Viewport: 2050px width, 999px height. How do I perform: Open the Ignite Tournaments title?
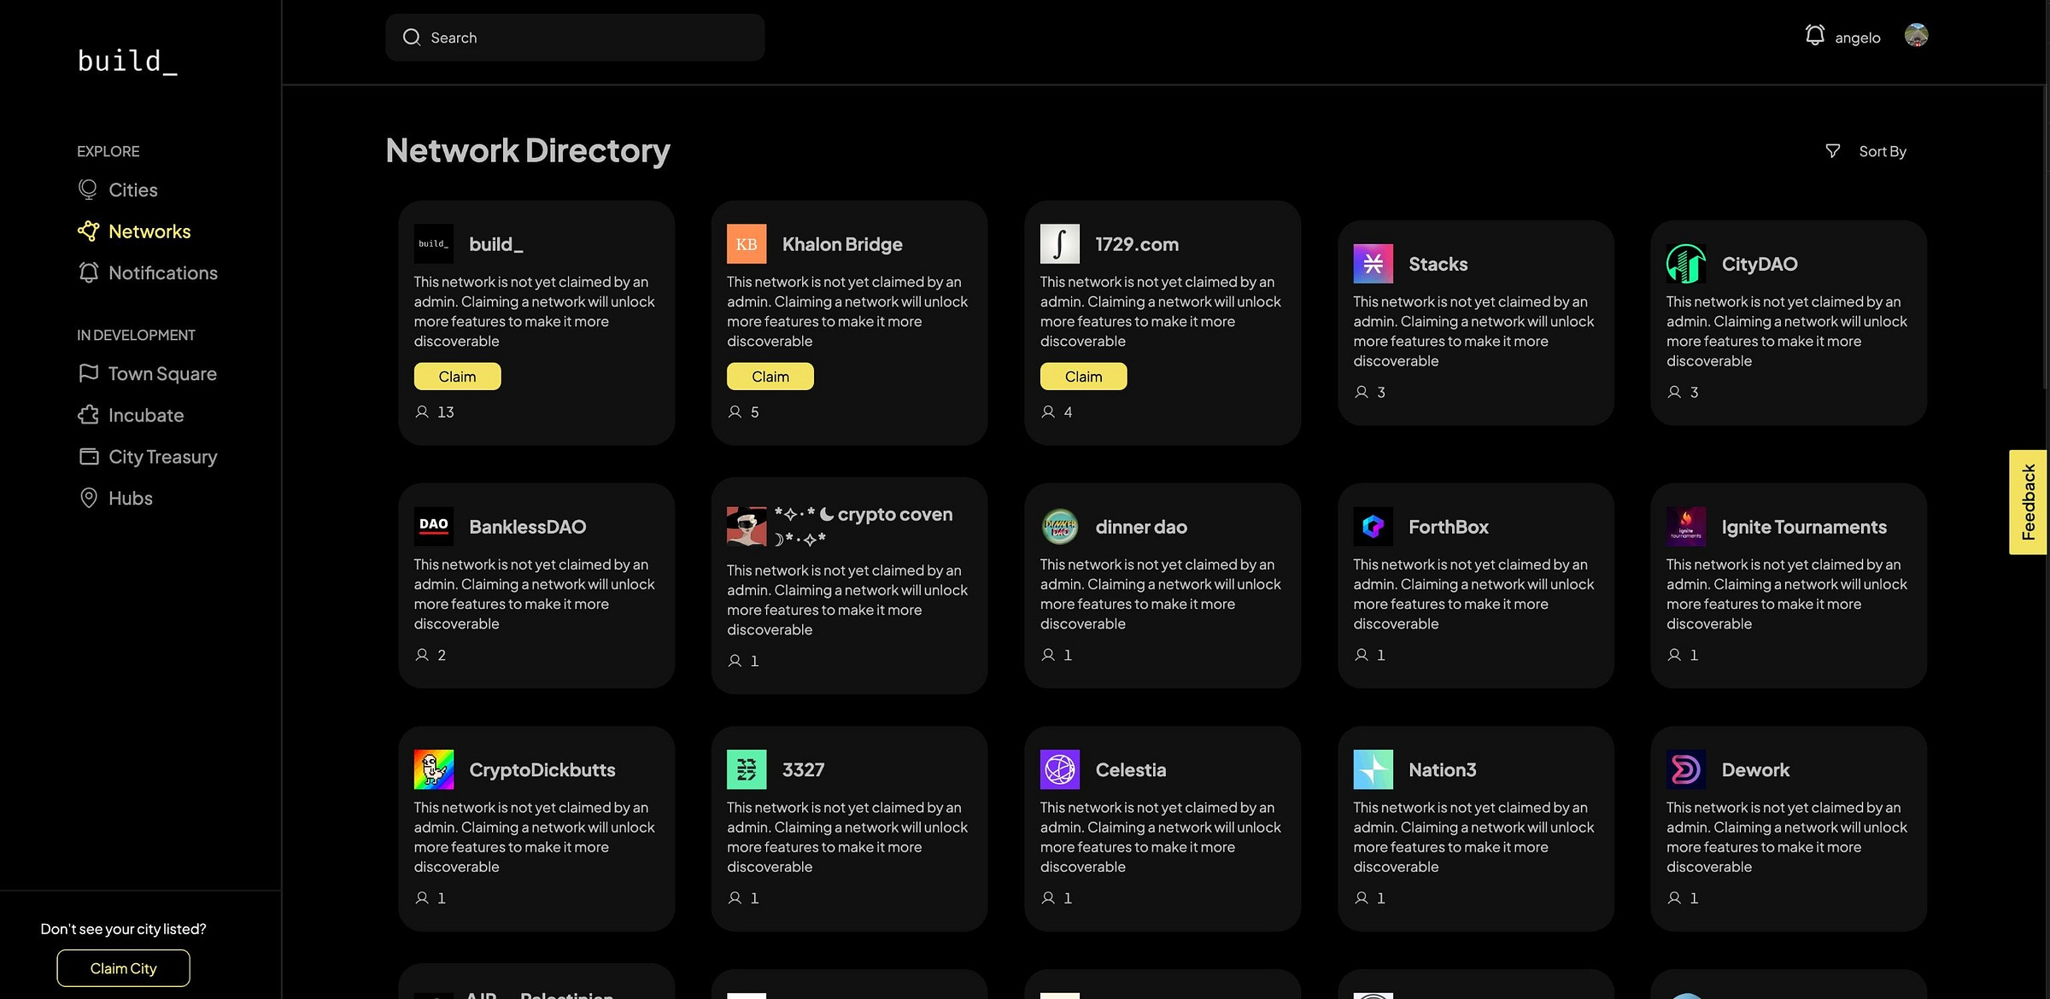coord(1804,527)
